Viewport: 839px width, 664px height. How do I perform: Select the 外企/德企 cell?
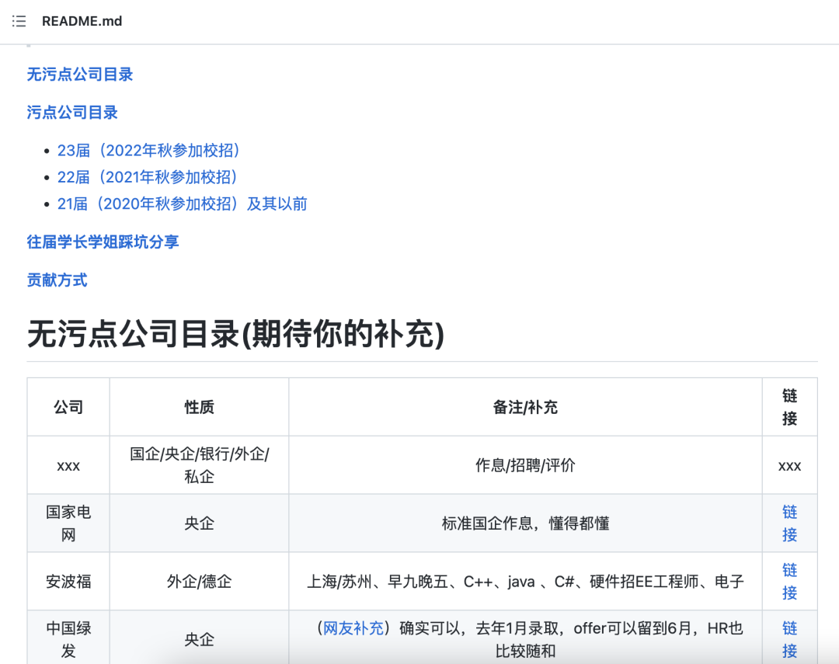(199, 581)
